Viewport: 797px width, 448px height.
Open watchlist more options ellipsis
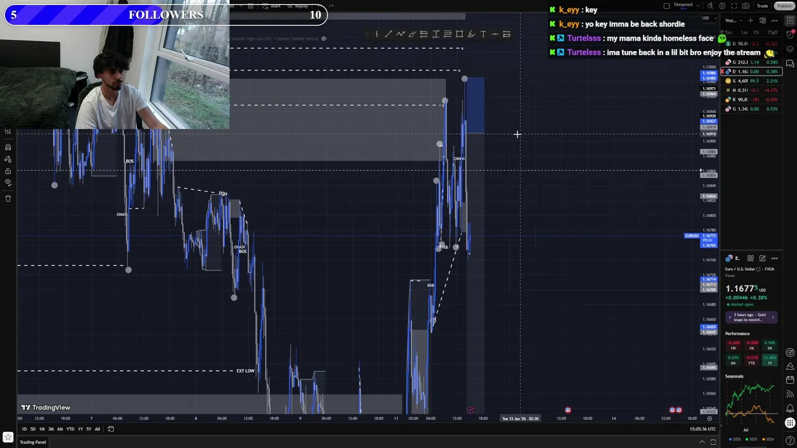pyautogui.click(x=775, y=21)
